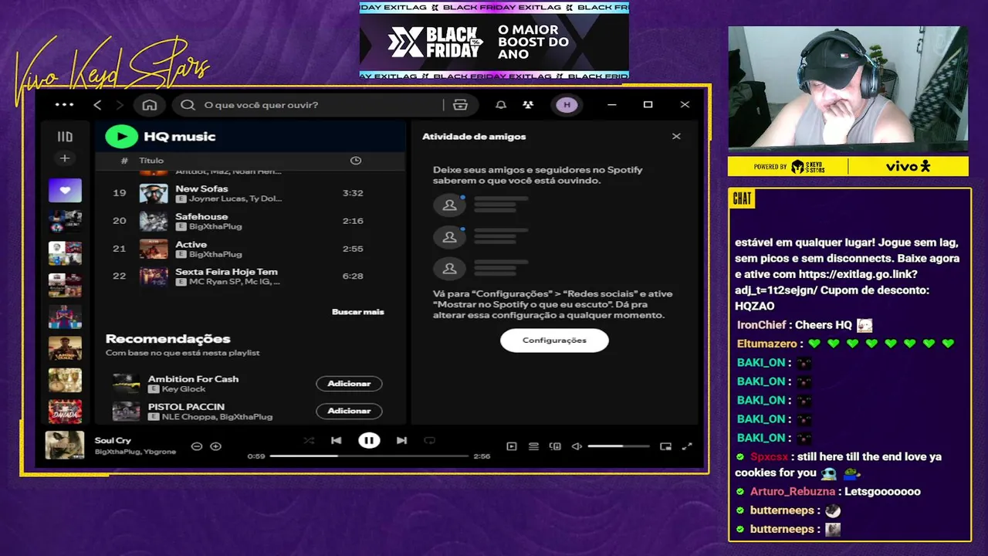Toggle repeat mode

pyautogui.click(x=429, y=441)
